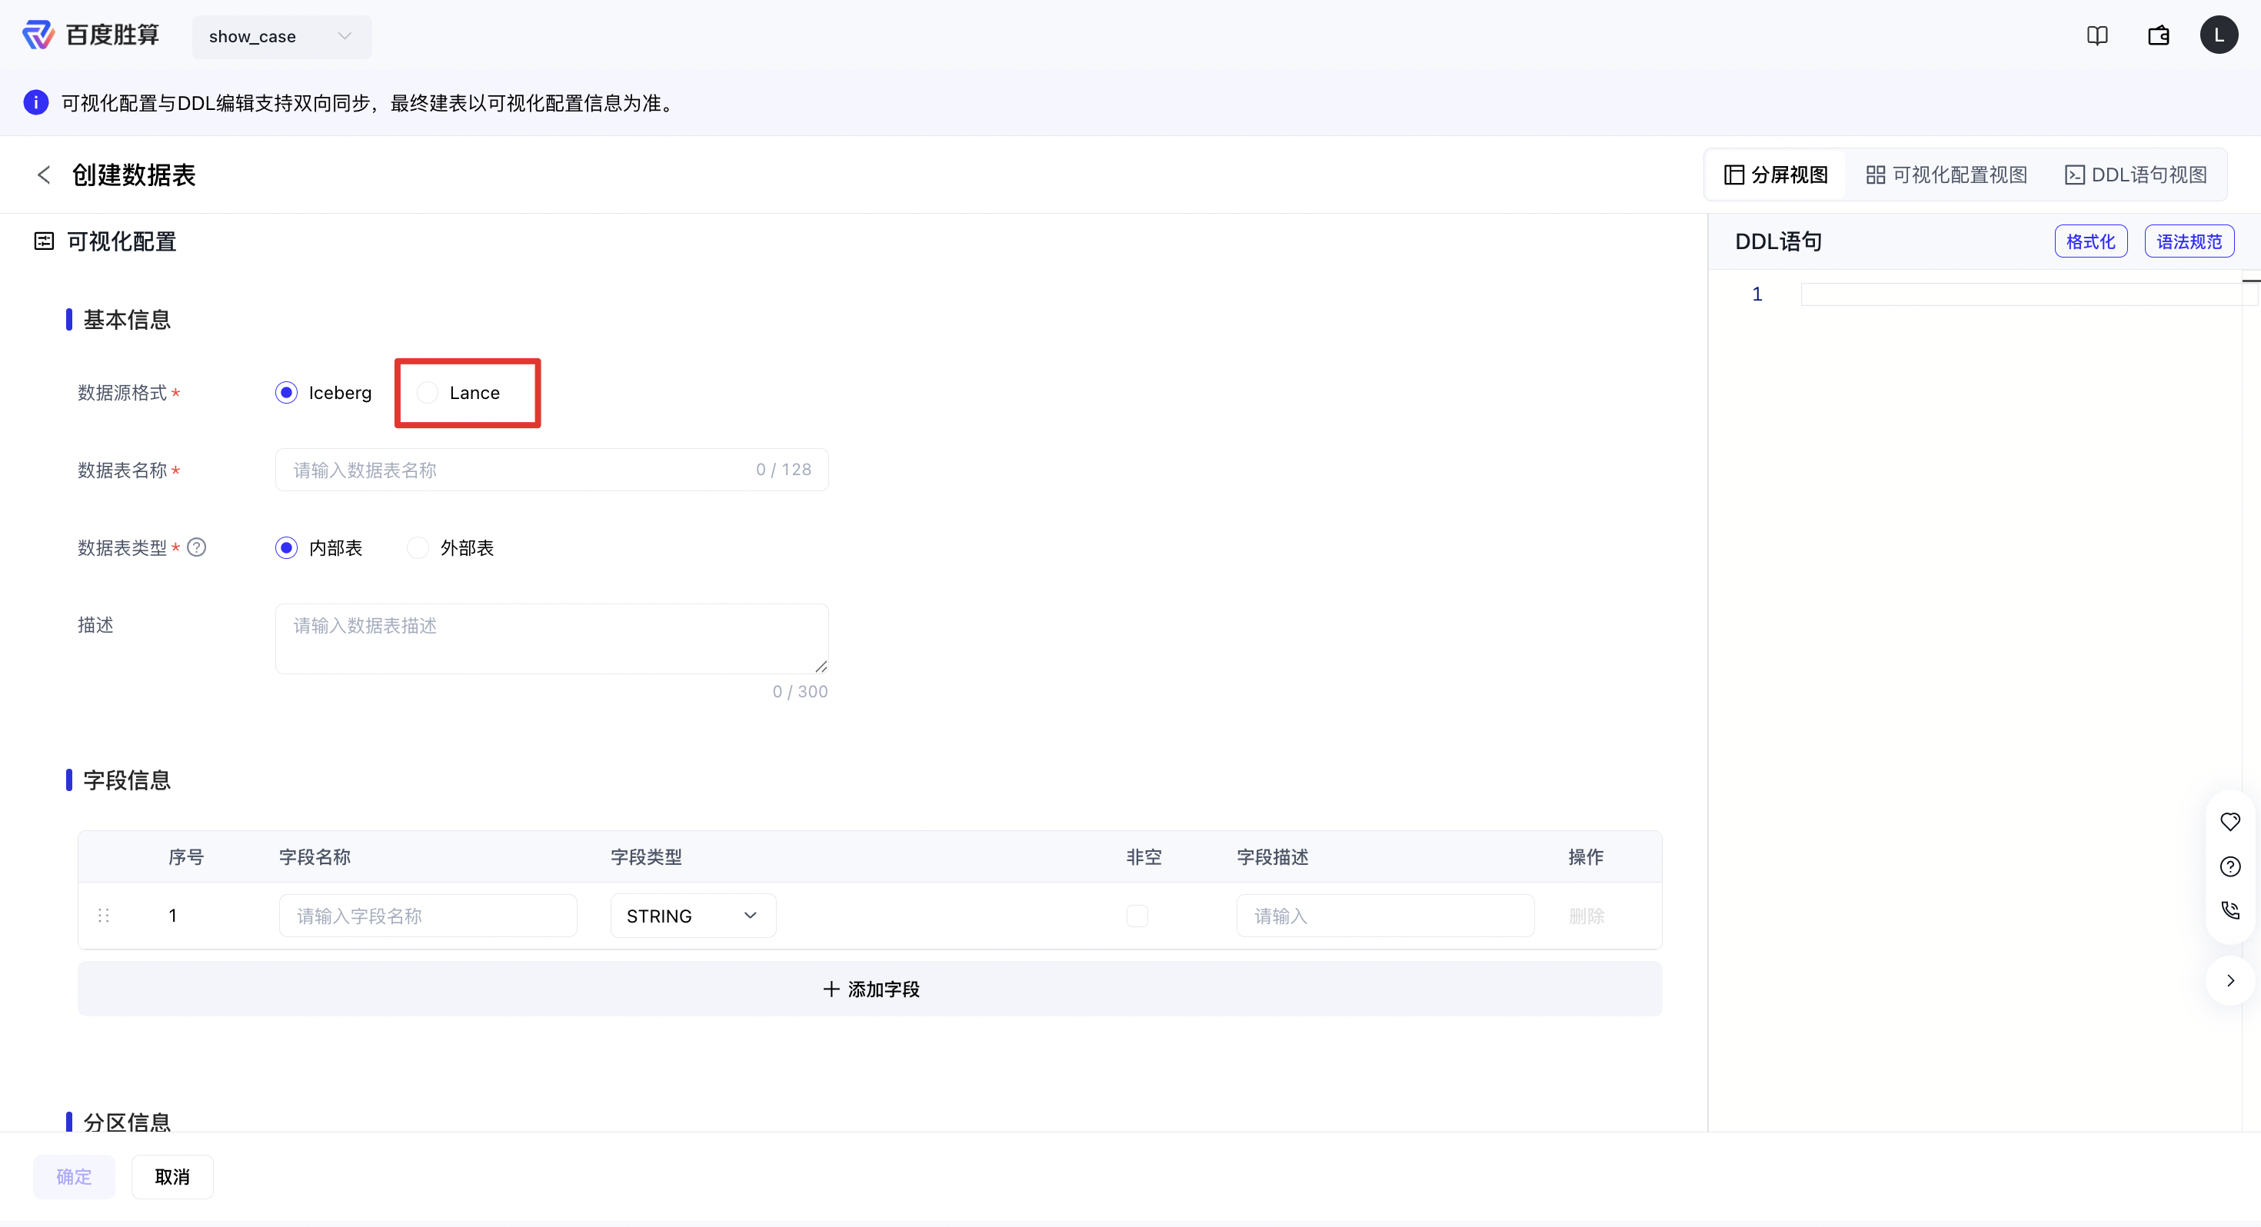Click help icon next to 数据表类型
The image size is (2261, 1227).
[197, 547]
